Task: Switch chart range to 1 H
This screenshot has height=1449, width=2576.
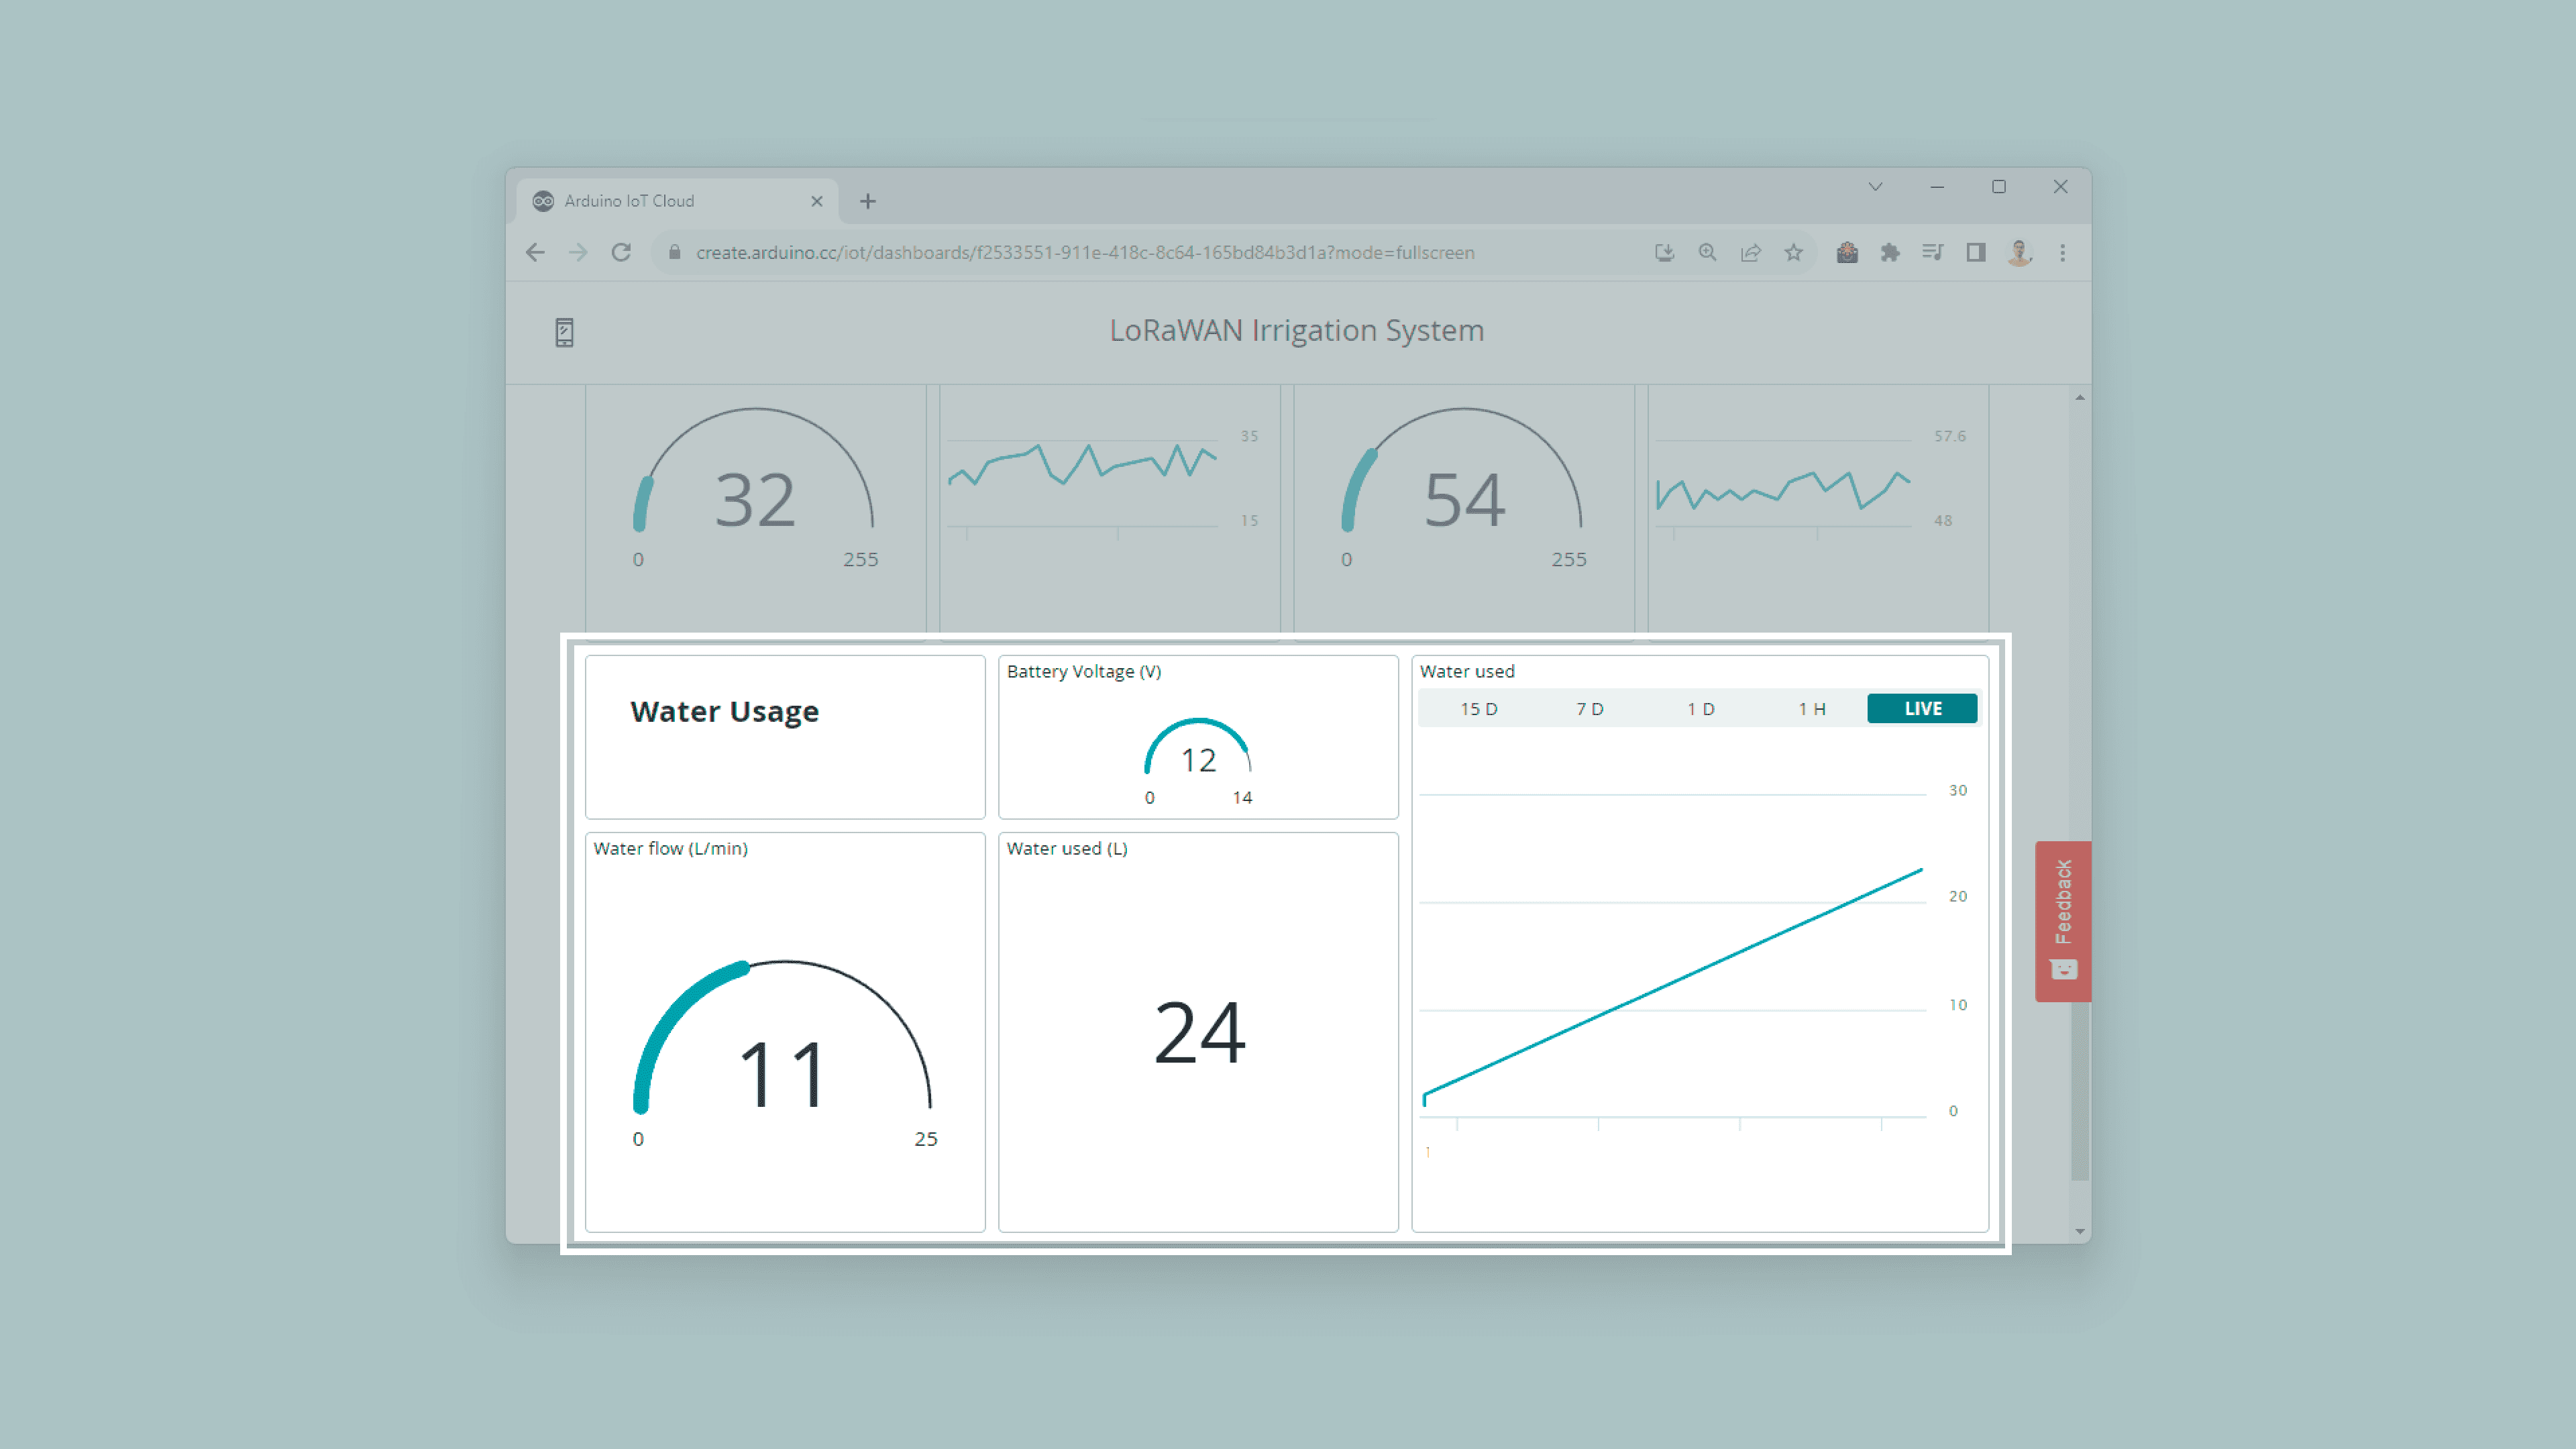Action: point(1811,709)
